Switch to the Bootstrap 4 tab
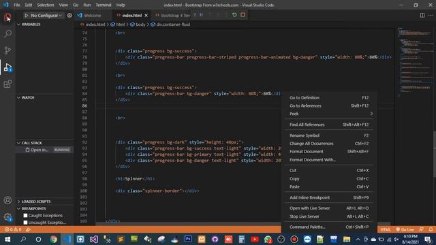This screenshot has width=436, height=245. (172, 16)
